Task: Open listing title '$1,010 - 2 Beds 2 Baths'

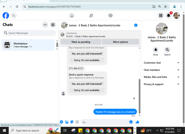Action: (x=86, y=36)
